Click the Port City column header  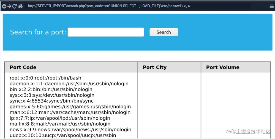tap(169, 67)
